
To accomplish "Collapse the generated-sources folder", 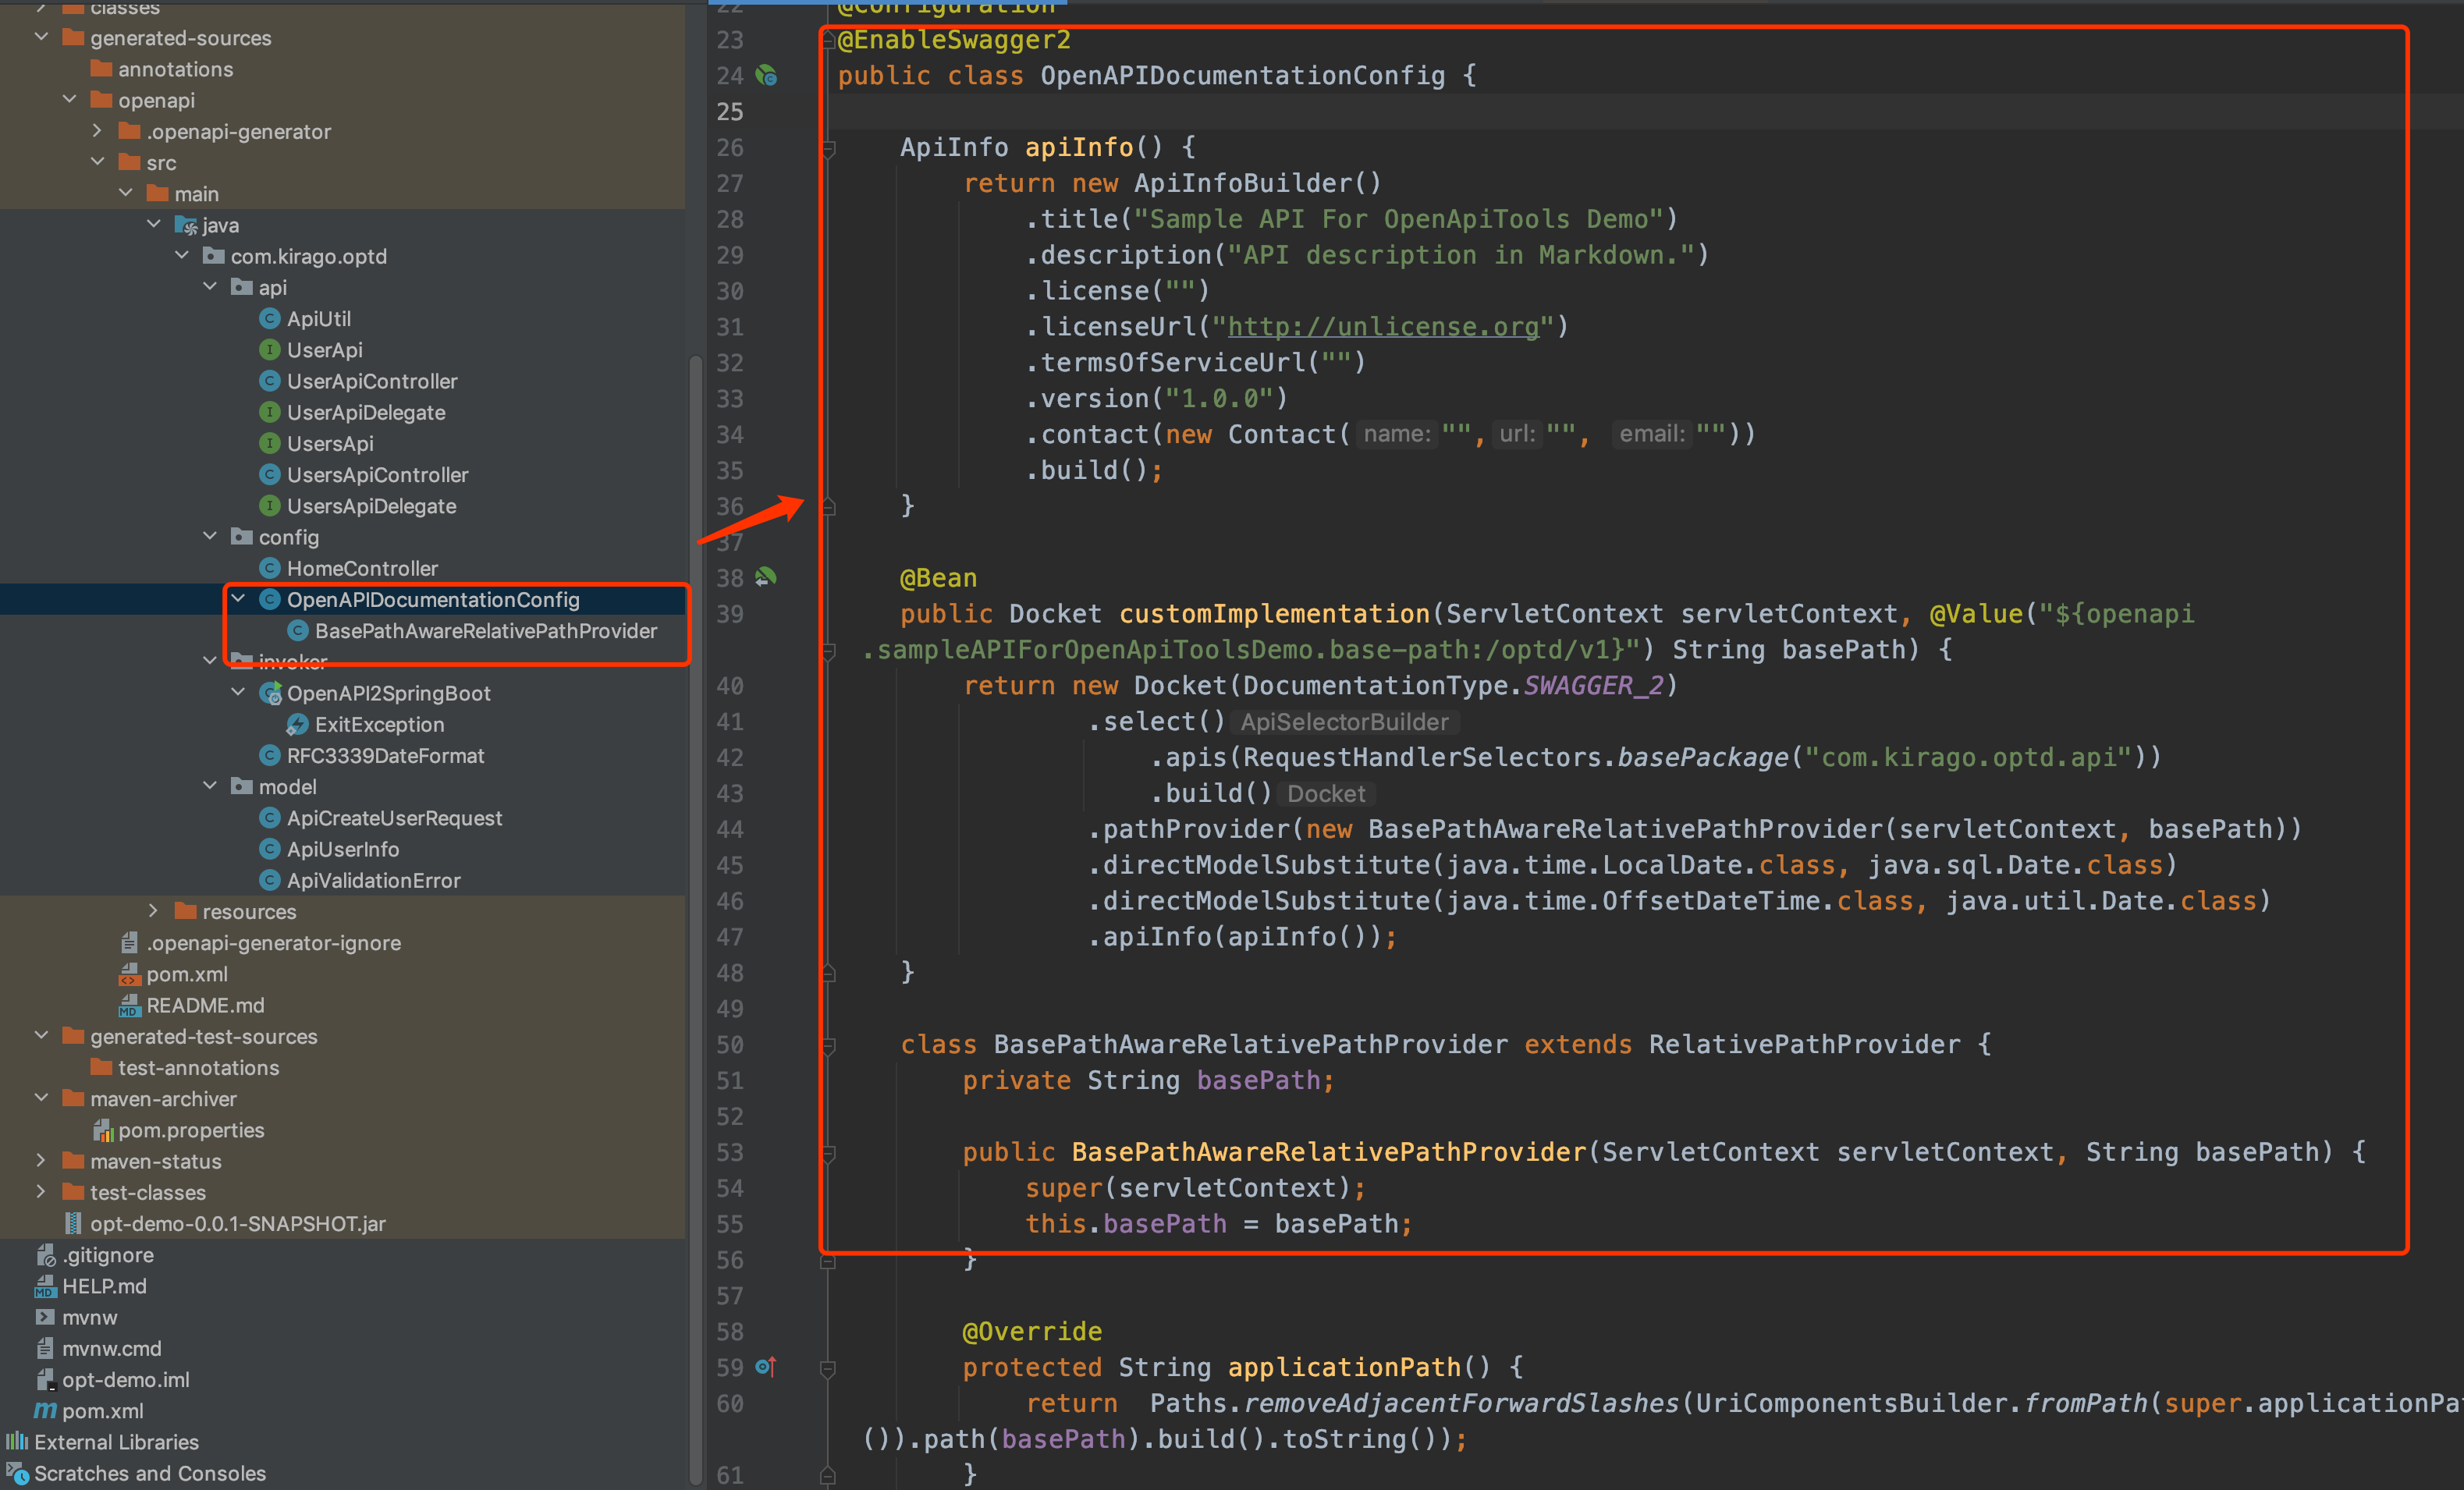I will point(41,37).
